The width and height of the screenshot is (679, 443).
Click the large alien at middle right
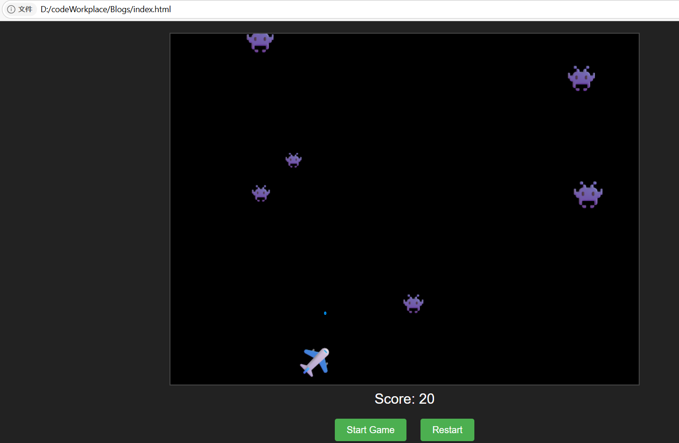coord(588,195)
